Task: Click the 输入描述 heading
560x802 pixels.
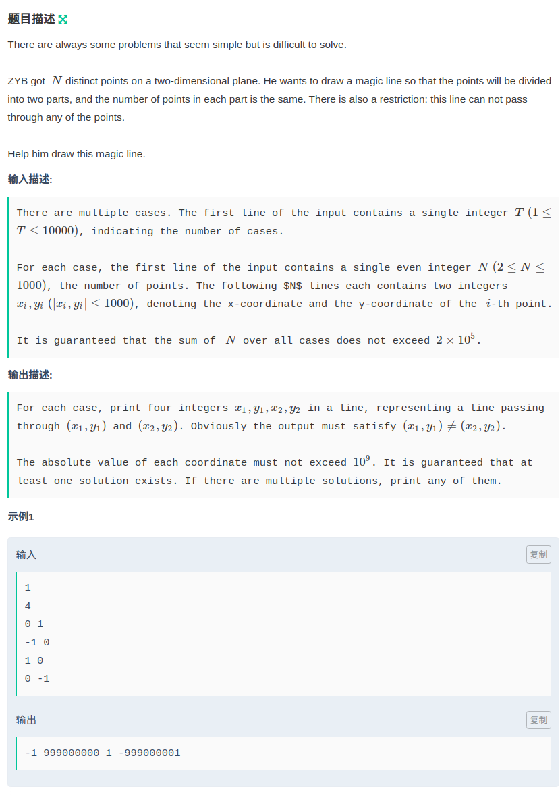Action: (30, 179)
